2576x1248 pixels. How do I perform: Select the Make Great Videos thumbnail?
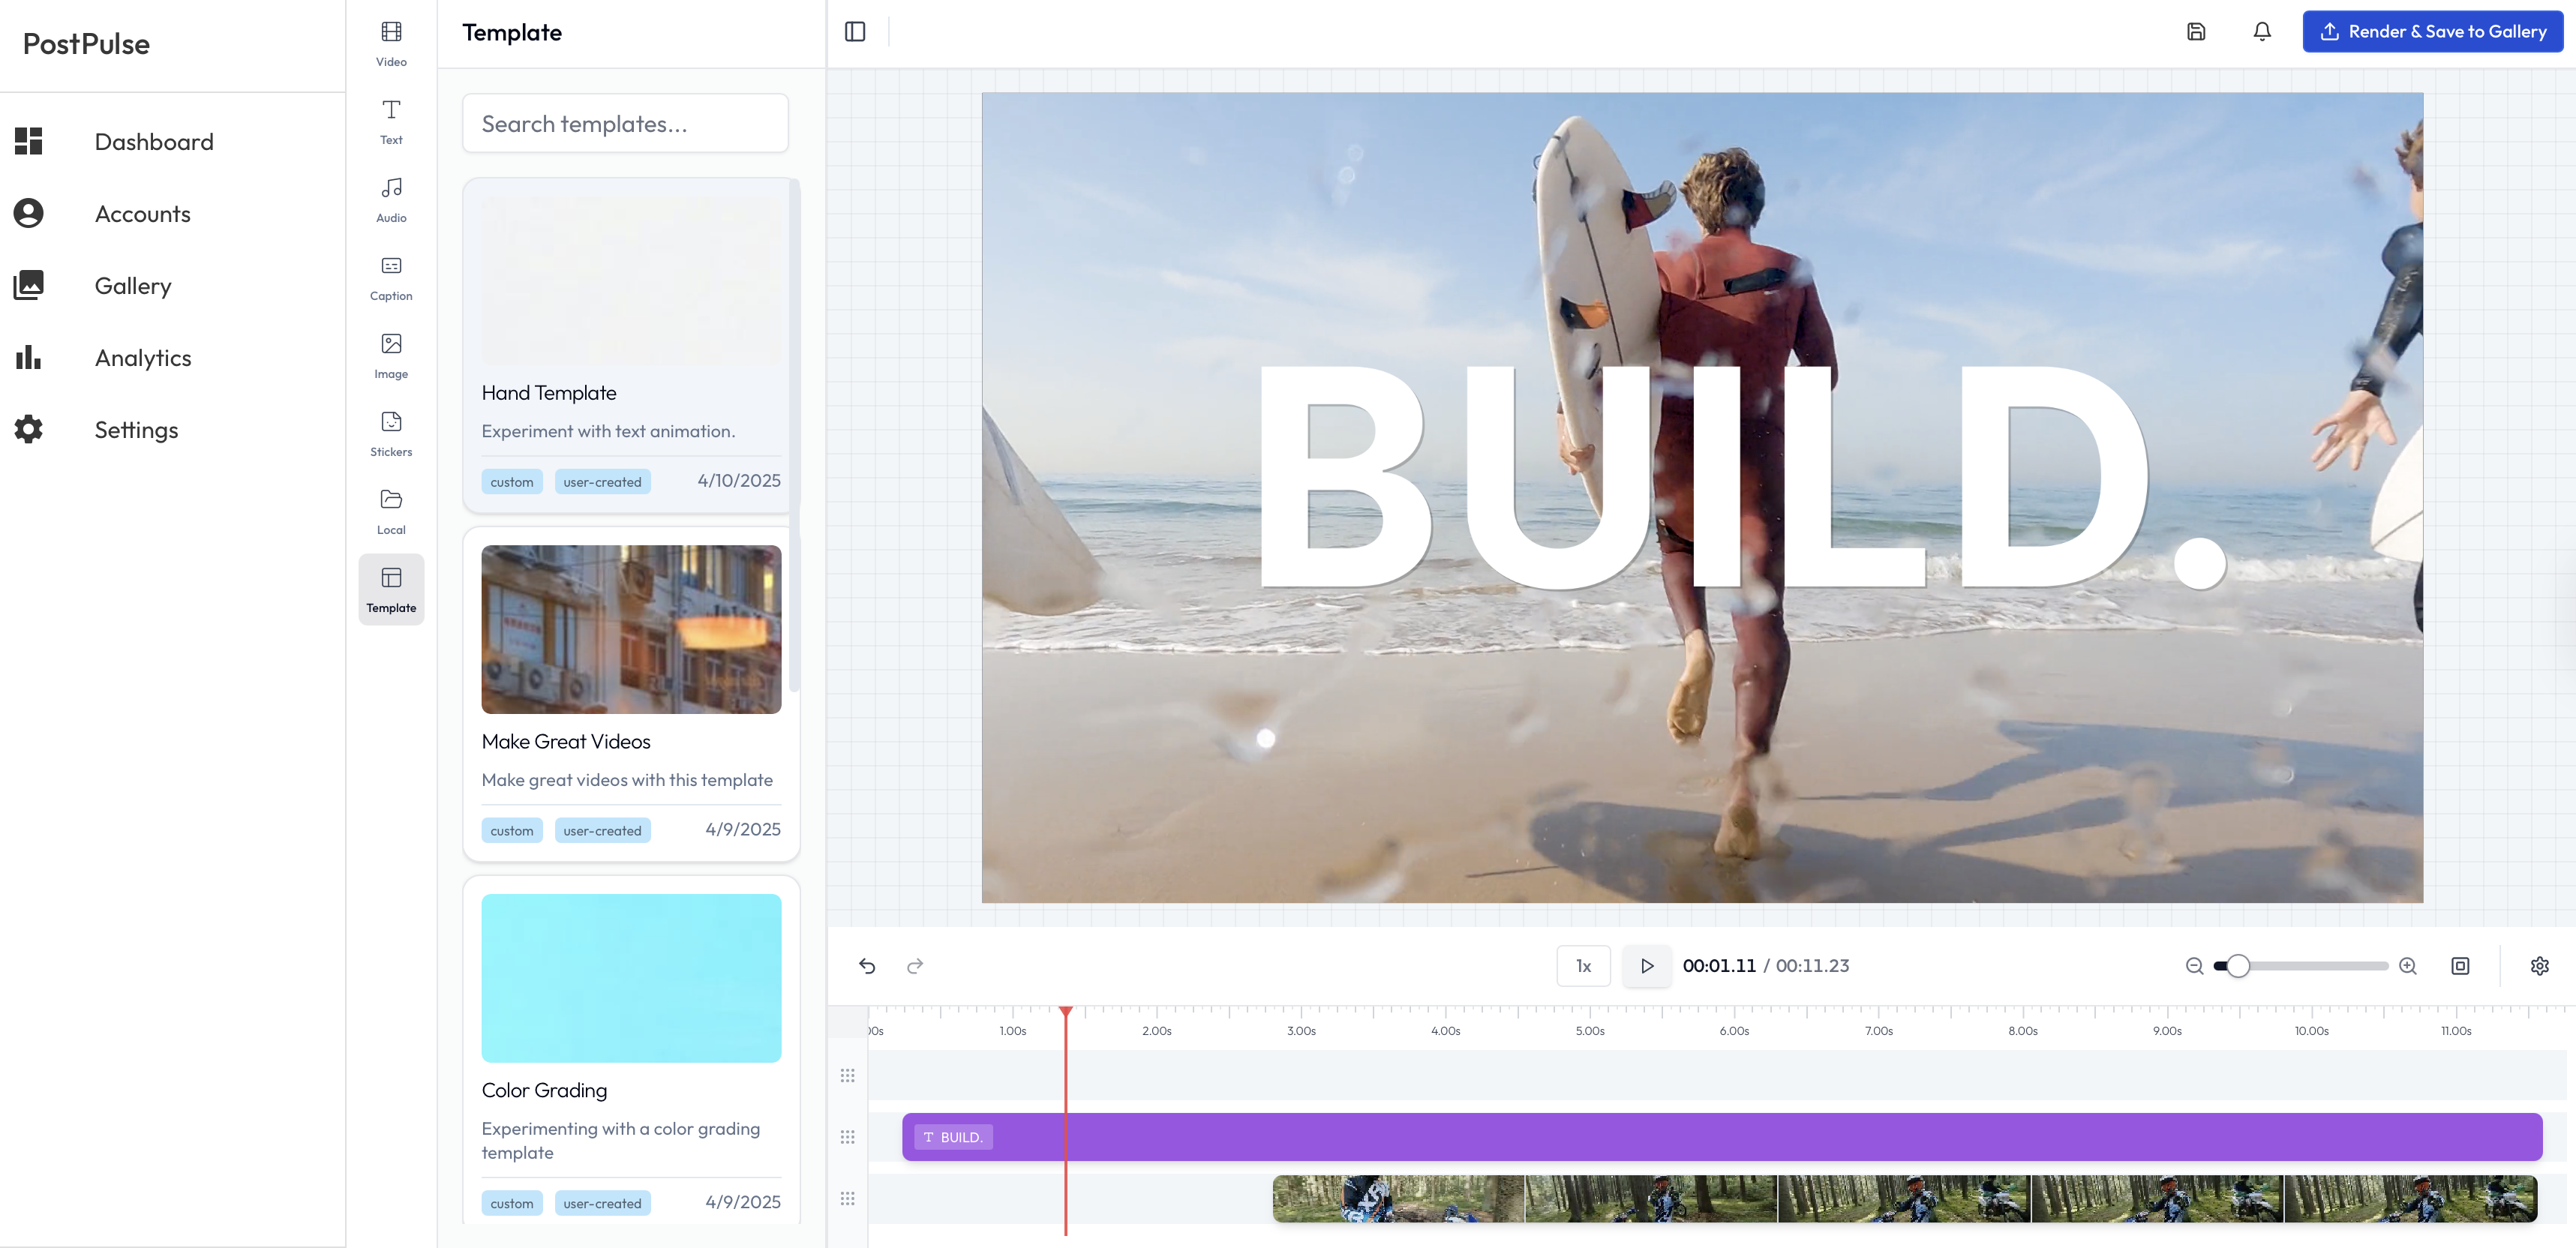click(x=631, y=629)
